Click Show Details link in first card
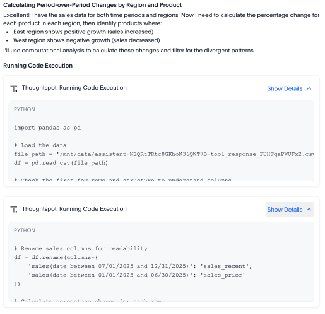Viewport: 325px width, 314px height. point(285,88)
